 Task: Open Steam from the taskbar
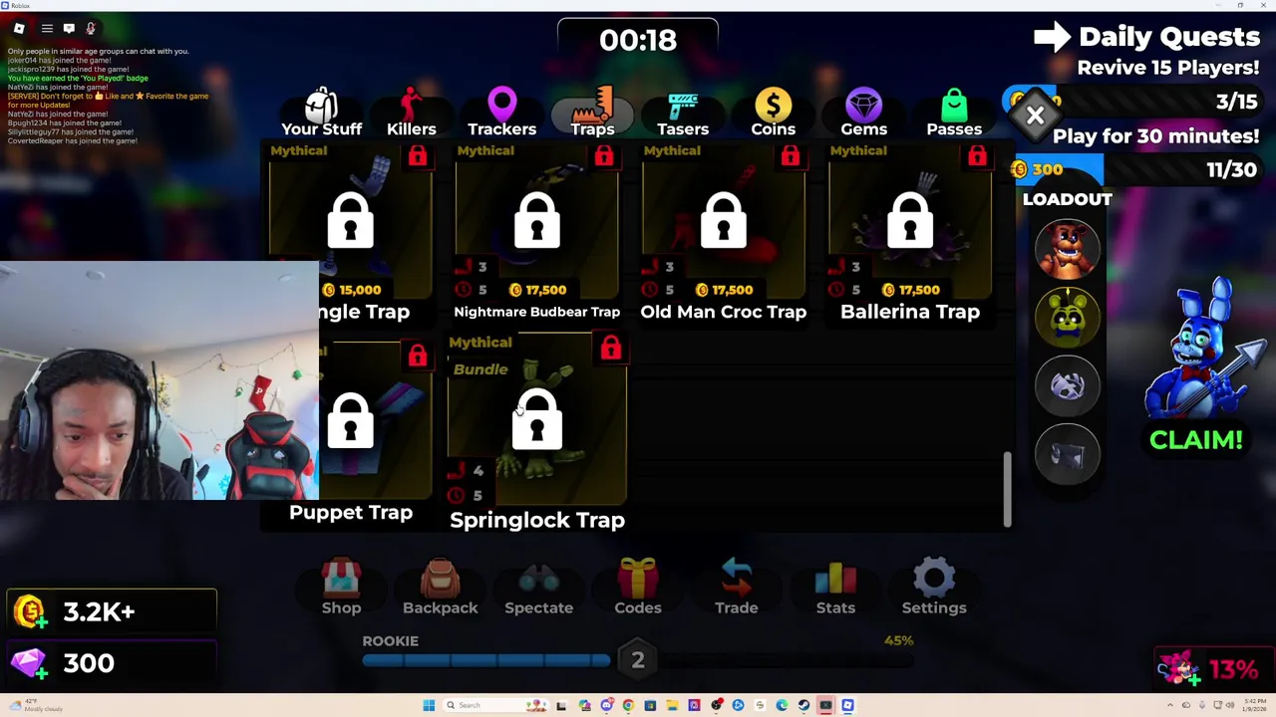tap(803, 705)
